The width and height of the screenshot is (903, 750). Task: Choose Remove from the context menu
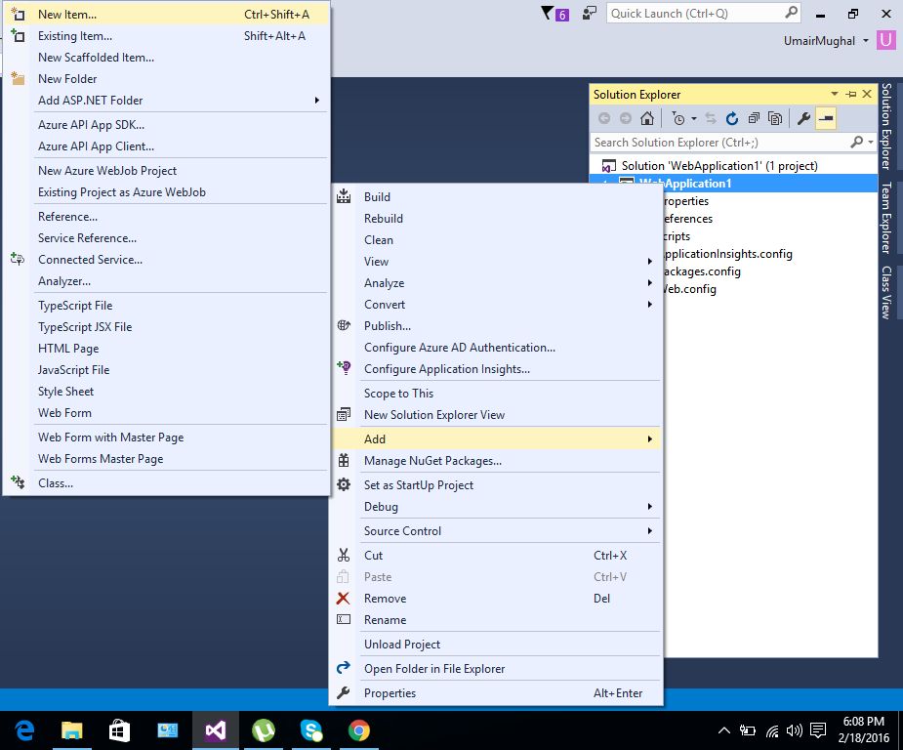coord(496,599)
